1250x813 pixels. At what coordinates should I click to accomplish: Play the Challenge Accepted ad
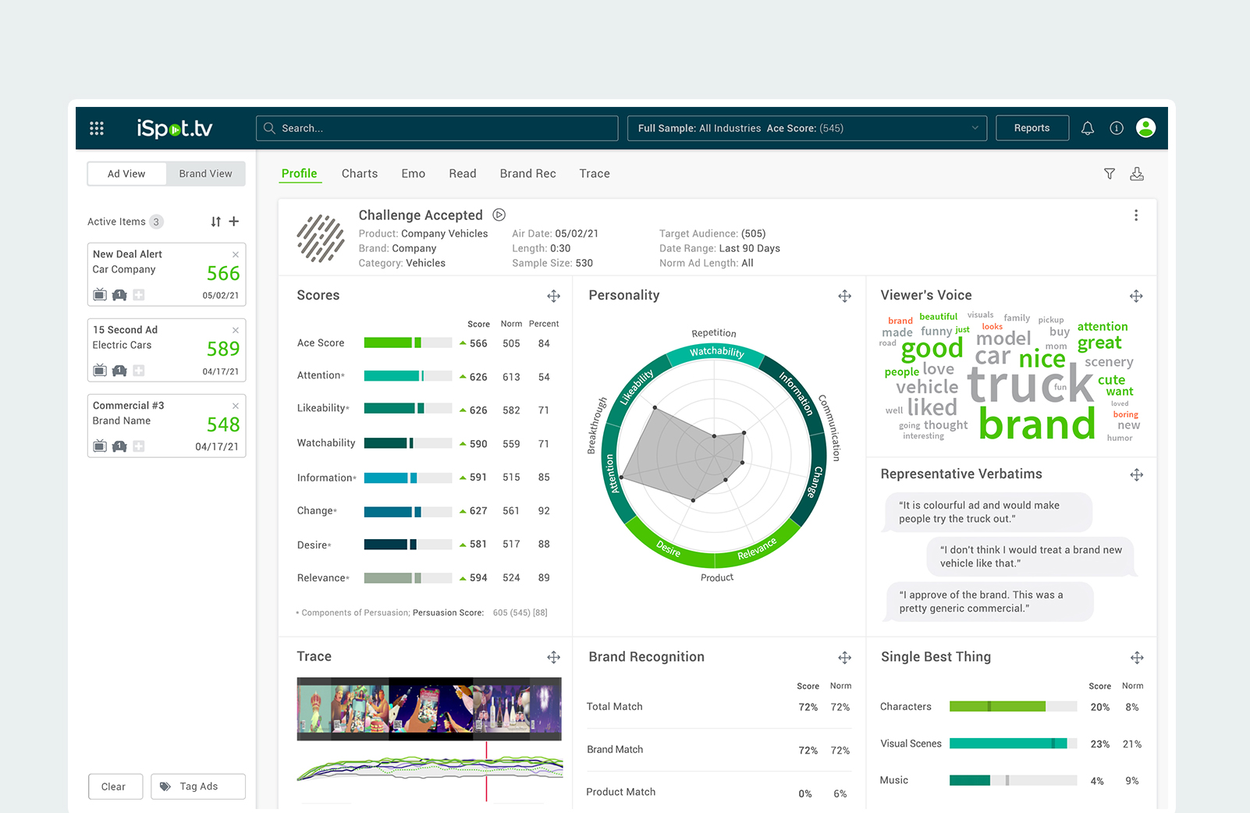(x=499, y=215)
